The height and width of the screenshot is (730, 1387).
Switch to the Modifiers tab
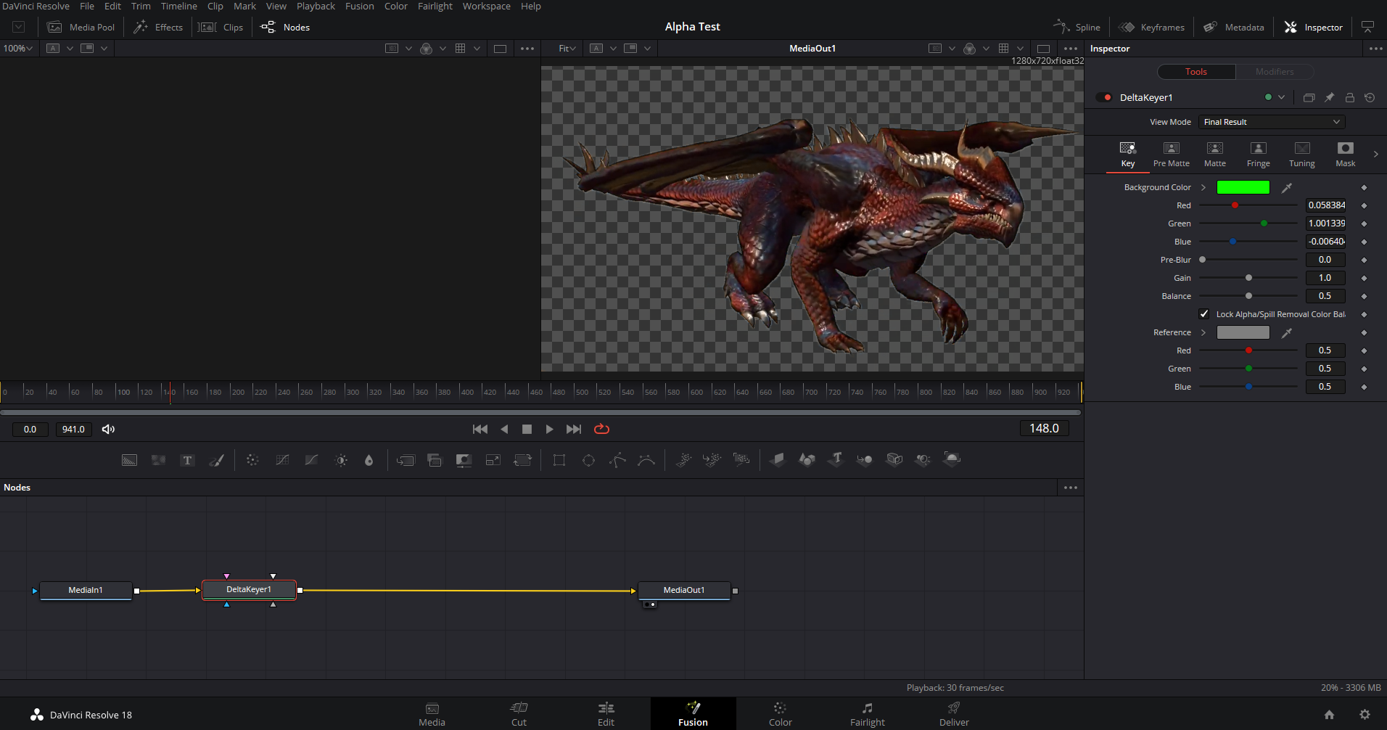1275,72
